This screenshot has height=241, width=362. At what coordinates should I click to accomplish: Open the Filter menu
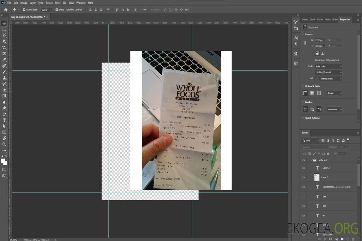click(58, 3)
